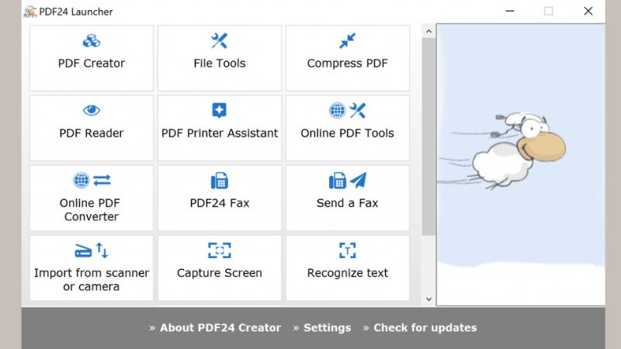Image resolution: width=621 pixels, height=349 pixels.
Task: Click the Online PDF Tools globe icon
Action: coord(338,111)
